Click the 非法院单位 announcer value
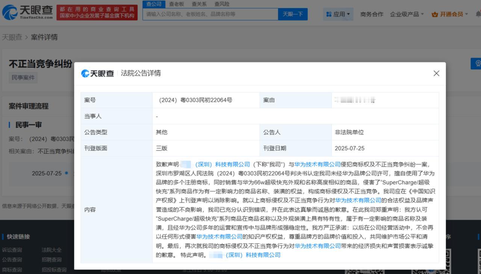 [x=349, y=132]
